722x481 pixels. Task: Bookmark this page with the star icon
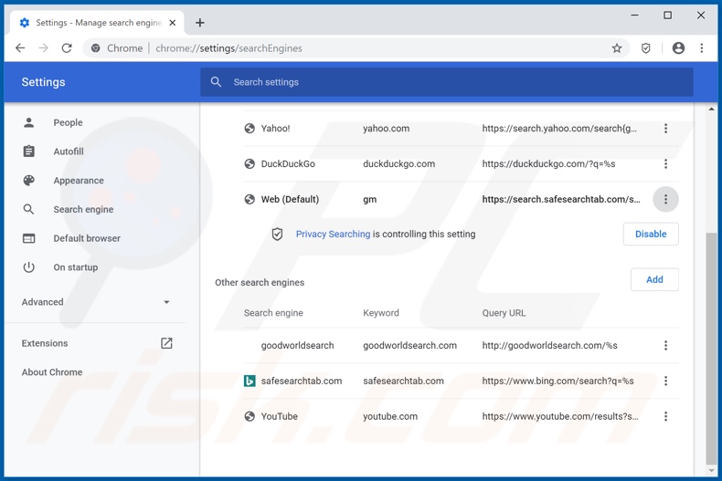617,47
